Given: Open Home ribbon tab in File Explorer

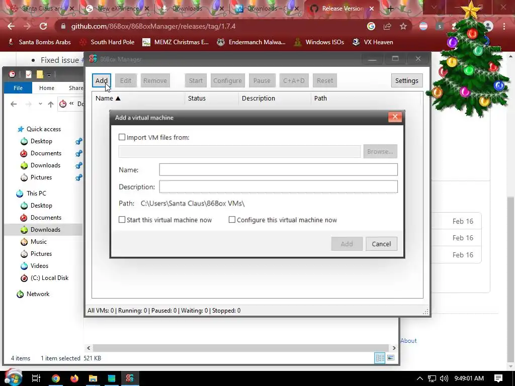Looking at the screenshot, I should [47, 88].
